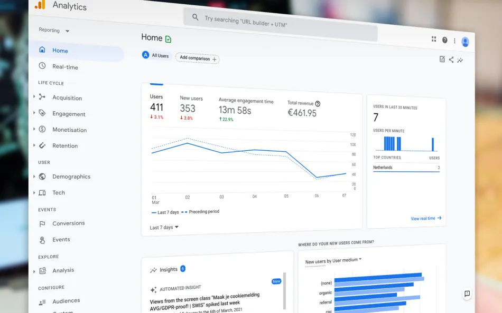Switch to the Home menu item
The height and width of the screenshot is (313, 502).
coord(61,51)
